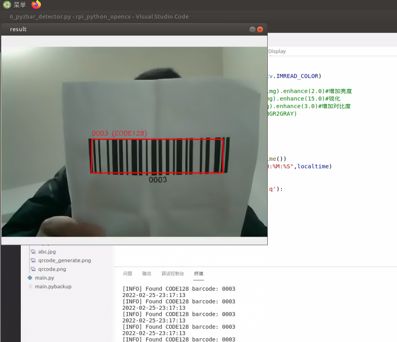Click the qrcode.png image file icon
The width and height of the screenshot is (397, 342).
click(x=33, y=269)
